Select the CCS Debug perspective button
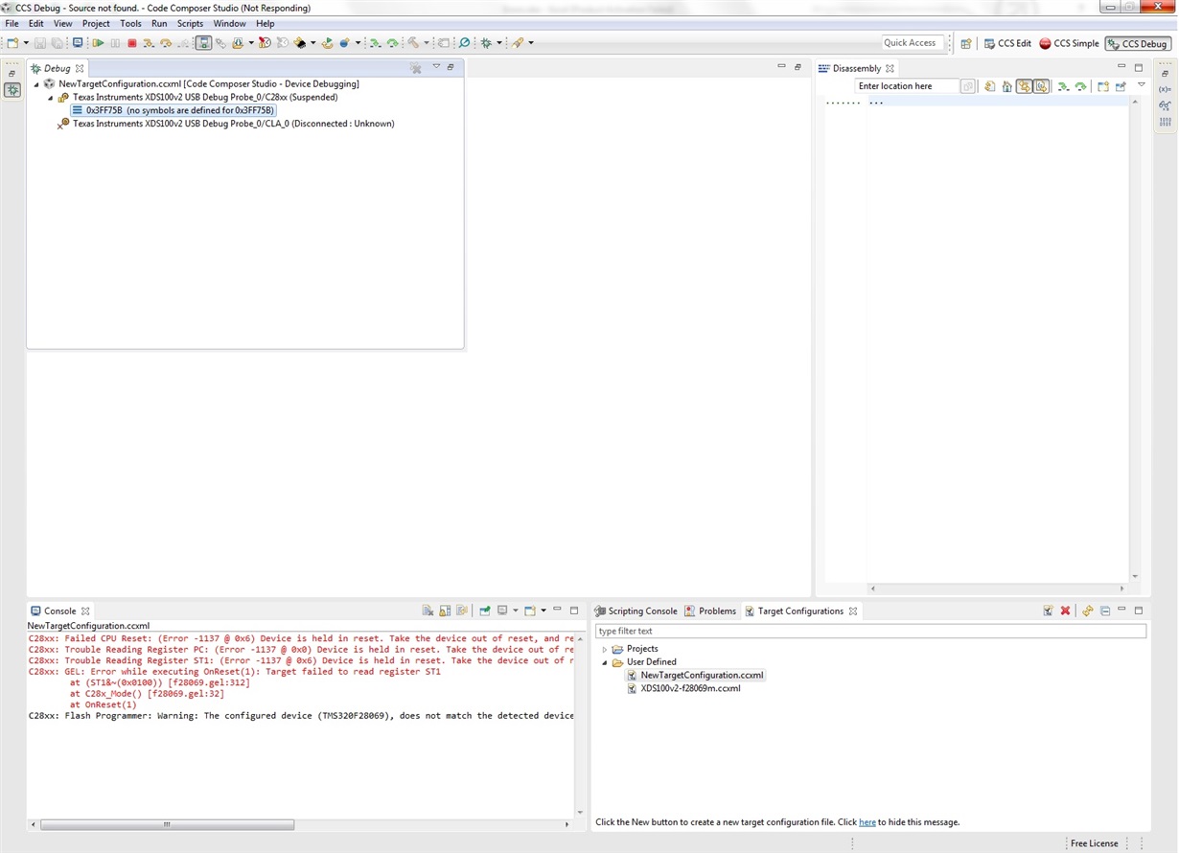 (1138, 43)
